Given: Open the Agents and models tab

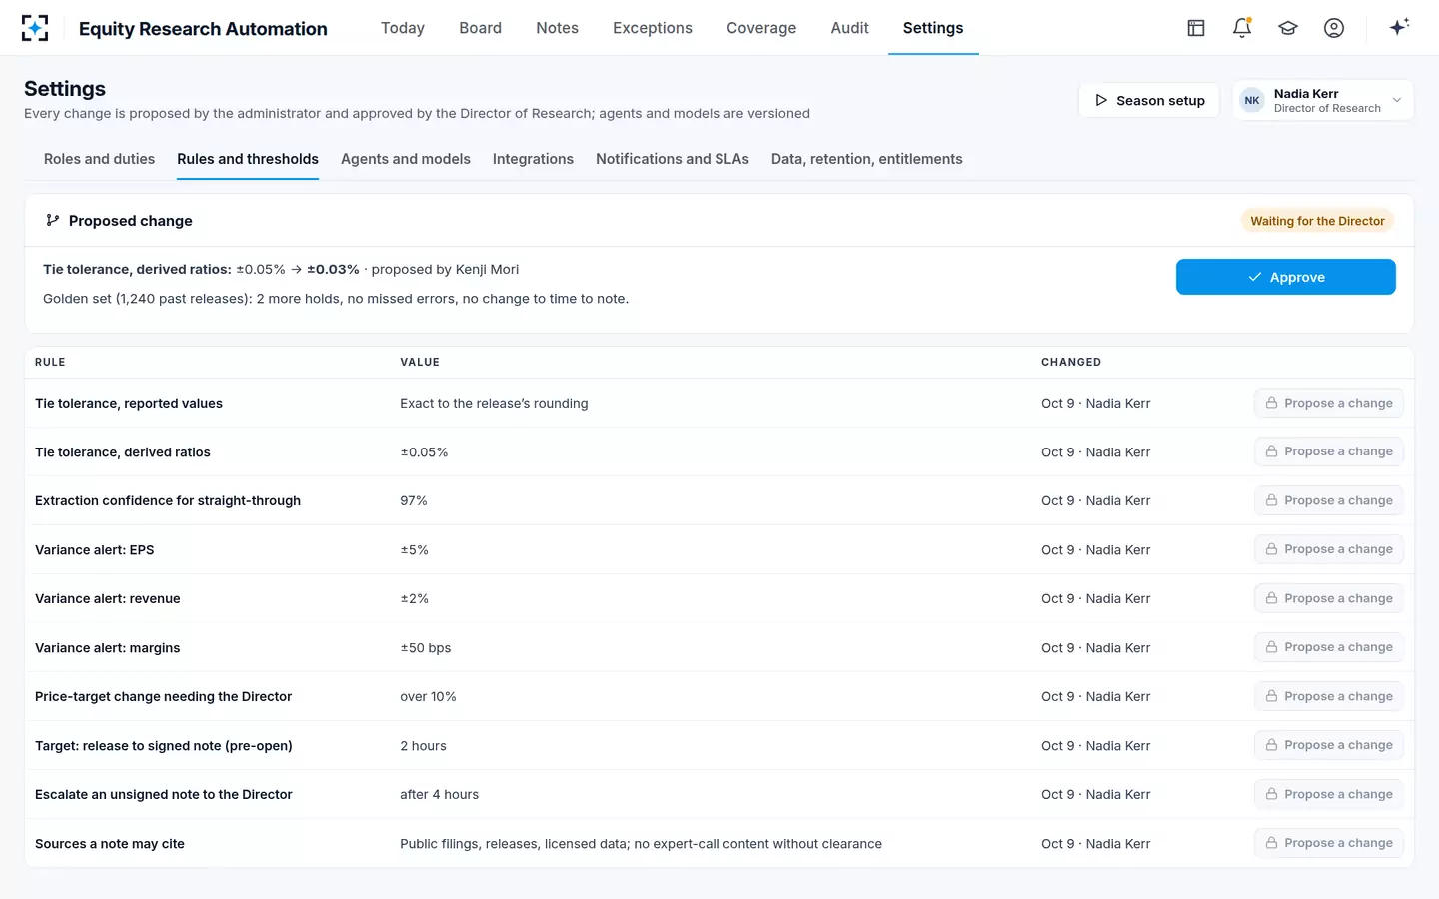Looking at the screenshot, I should (x=406, y=159).
